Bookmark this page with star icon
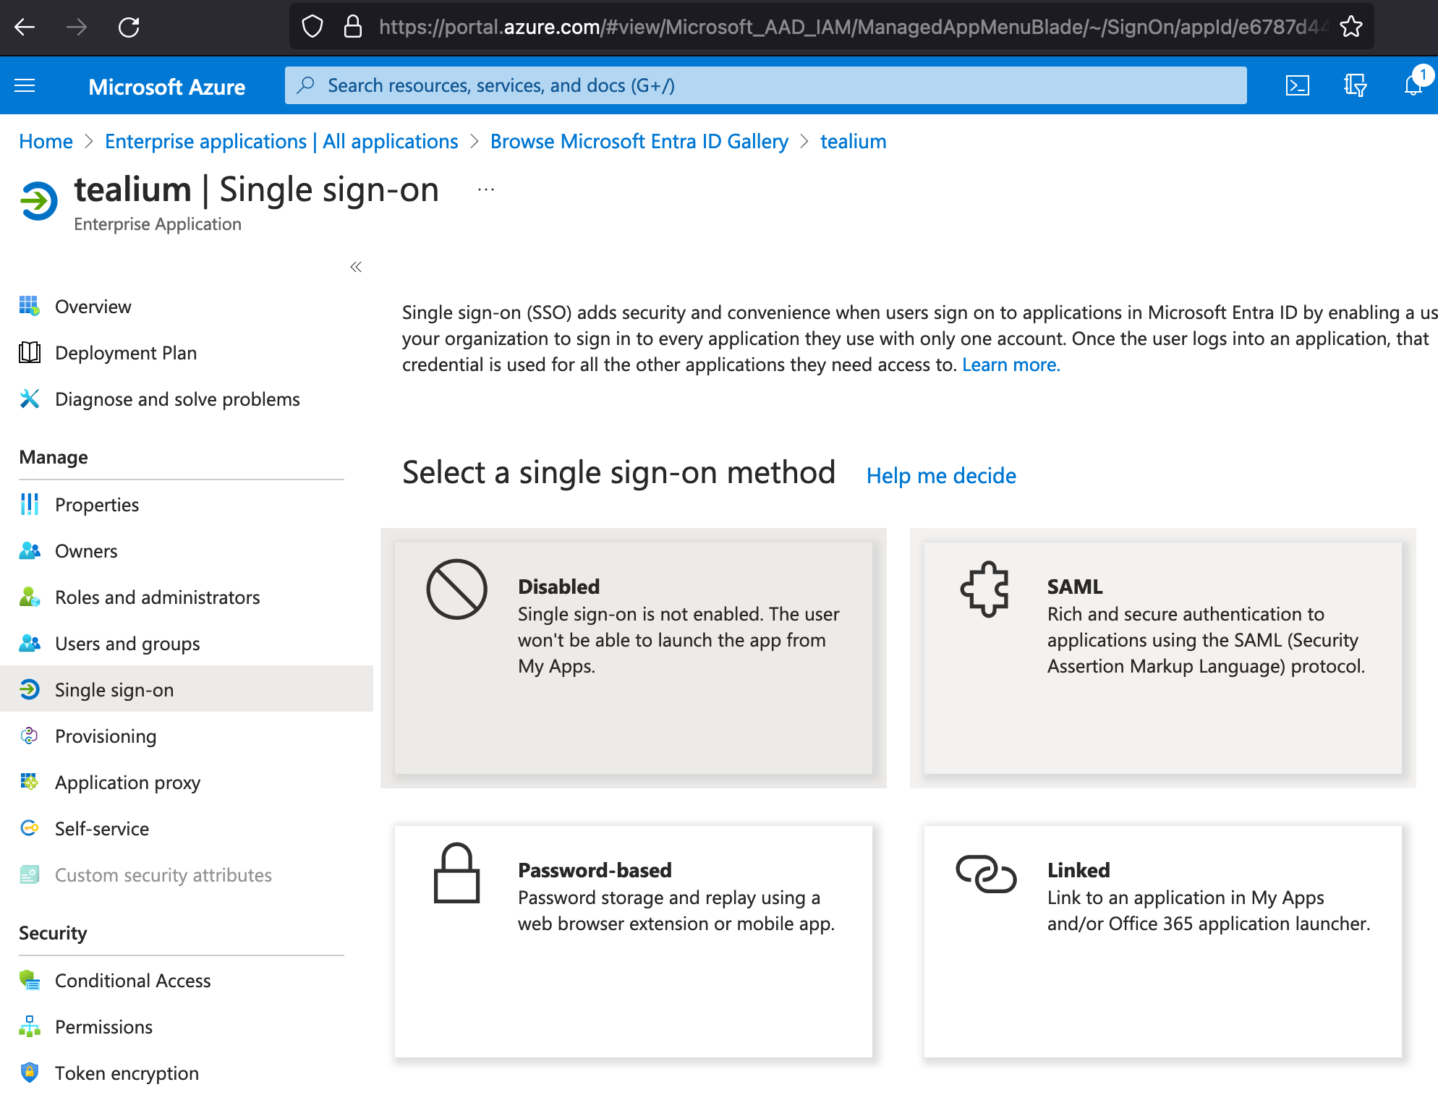 click(x=1350, y=27)
